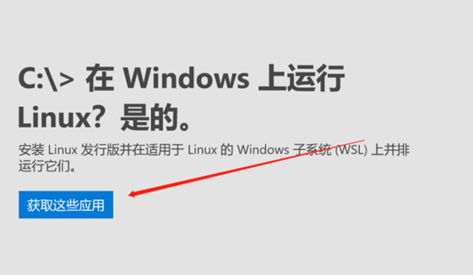Click the small word Windows in description text

click(x=263, y=150)
